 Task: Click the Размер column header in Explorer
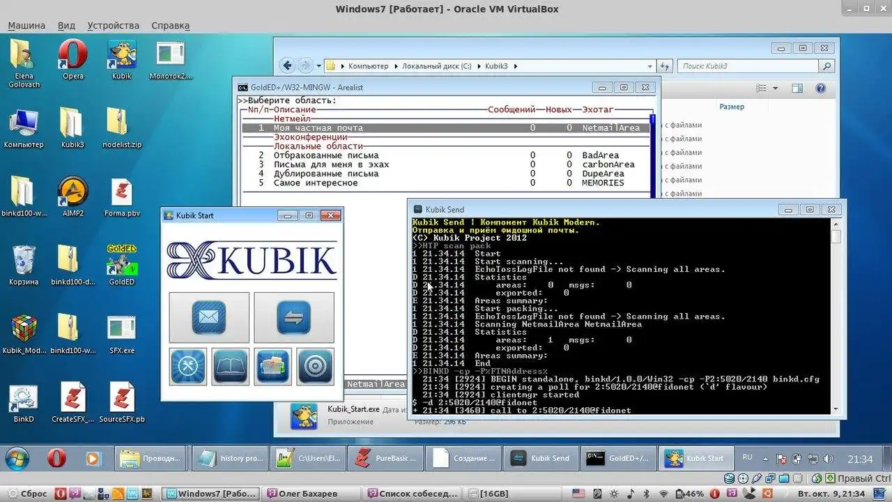pos(732,107)
